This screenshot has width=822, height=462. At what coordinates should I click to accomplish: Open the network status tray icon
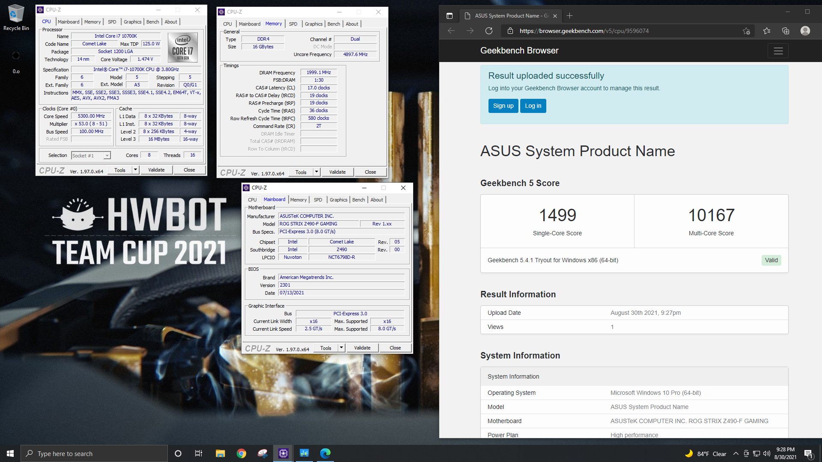756,453
